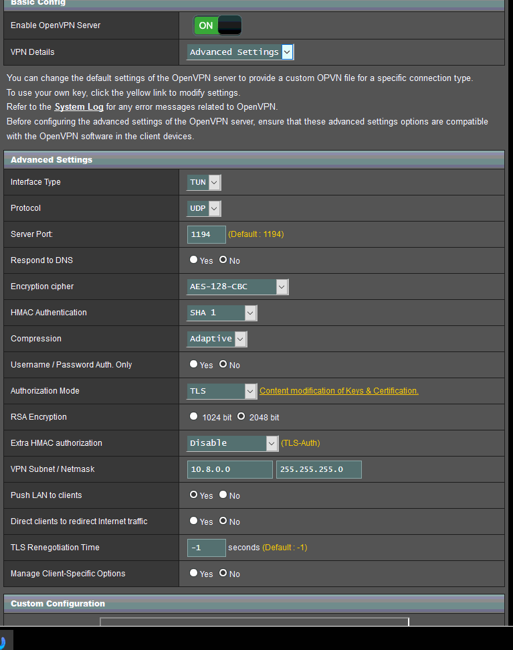
Task: Open the VPN Details dropdown
Action: click(x=240, y=52)
